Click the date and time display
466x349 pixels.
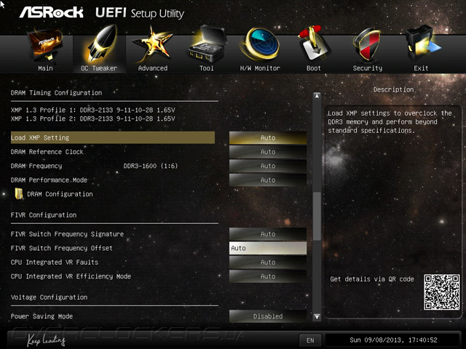pyautogui.click(x=393, y=340)
